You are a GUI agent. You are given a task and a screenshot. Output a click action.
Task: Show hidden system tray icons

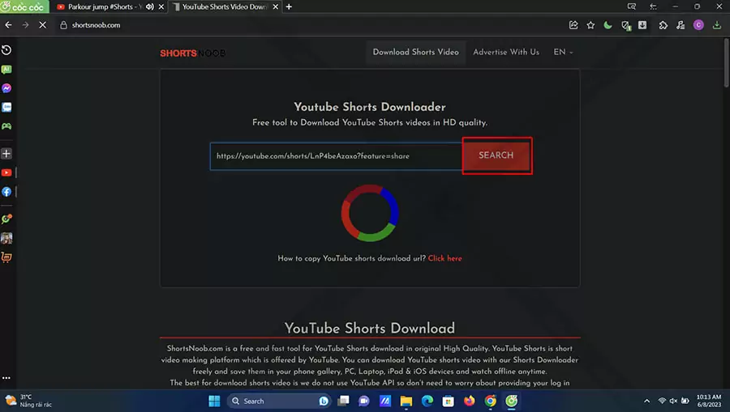point(646,401)
